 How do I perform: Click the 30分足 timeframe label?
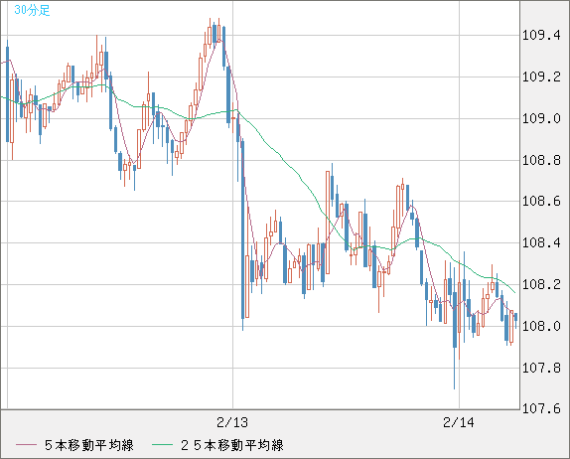pyautogui.click(x=32, y=10)
